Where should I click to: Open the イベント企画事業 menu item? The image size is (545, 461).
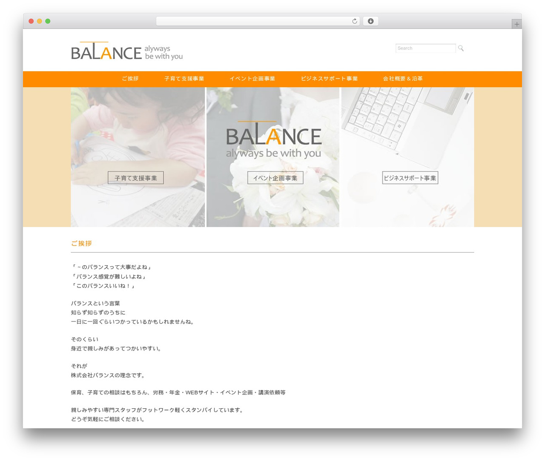pyautogui.click(x=252, y=79)
